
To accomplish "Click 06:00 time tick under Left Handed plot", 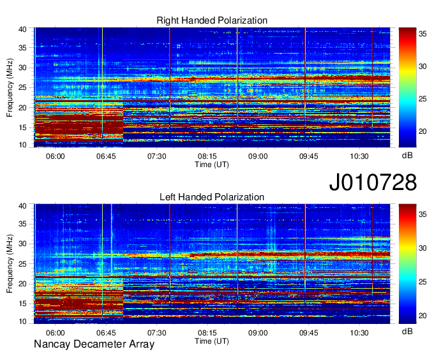I will pos(56,333).
